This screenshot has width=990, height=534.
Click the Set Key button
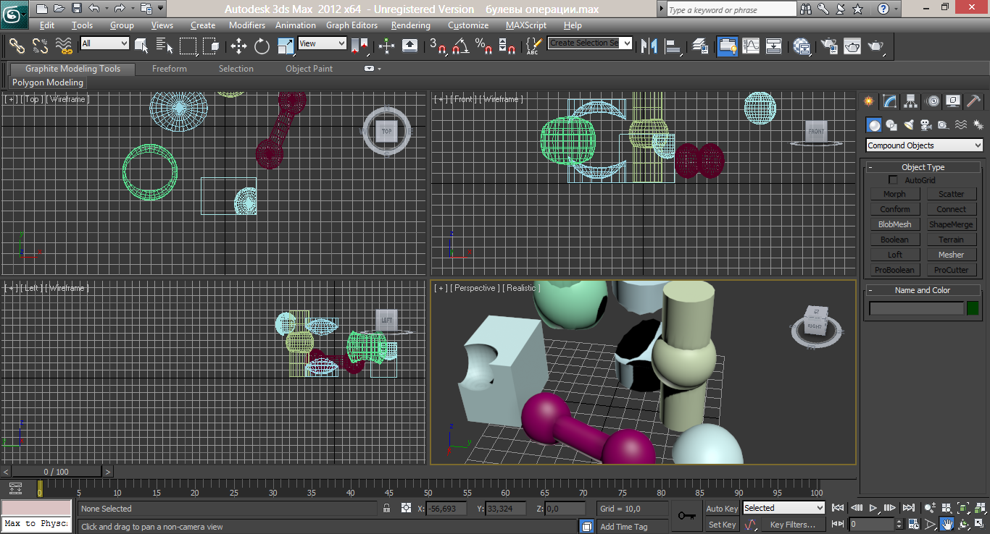pos(722,525)
